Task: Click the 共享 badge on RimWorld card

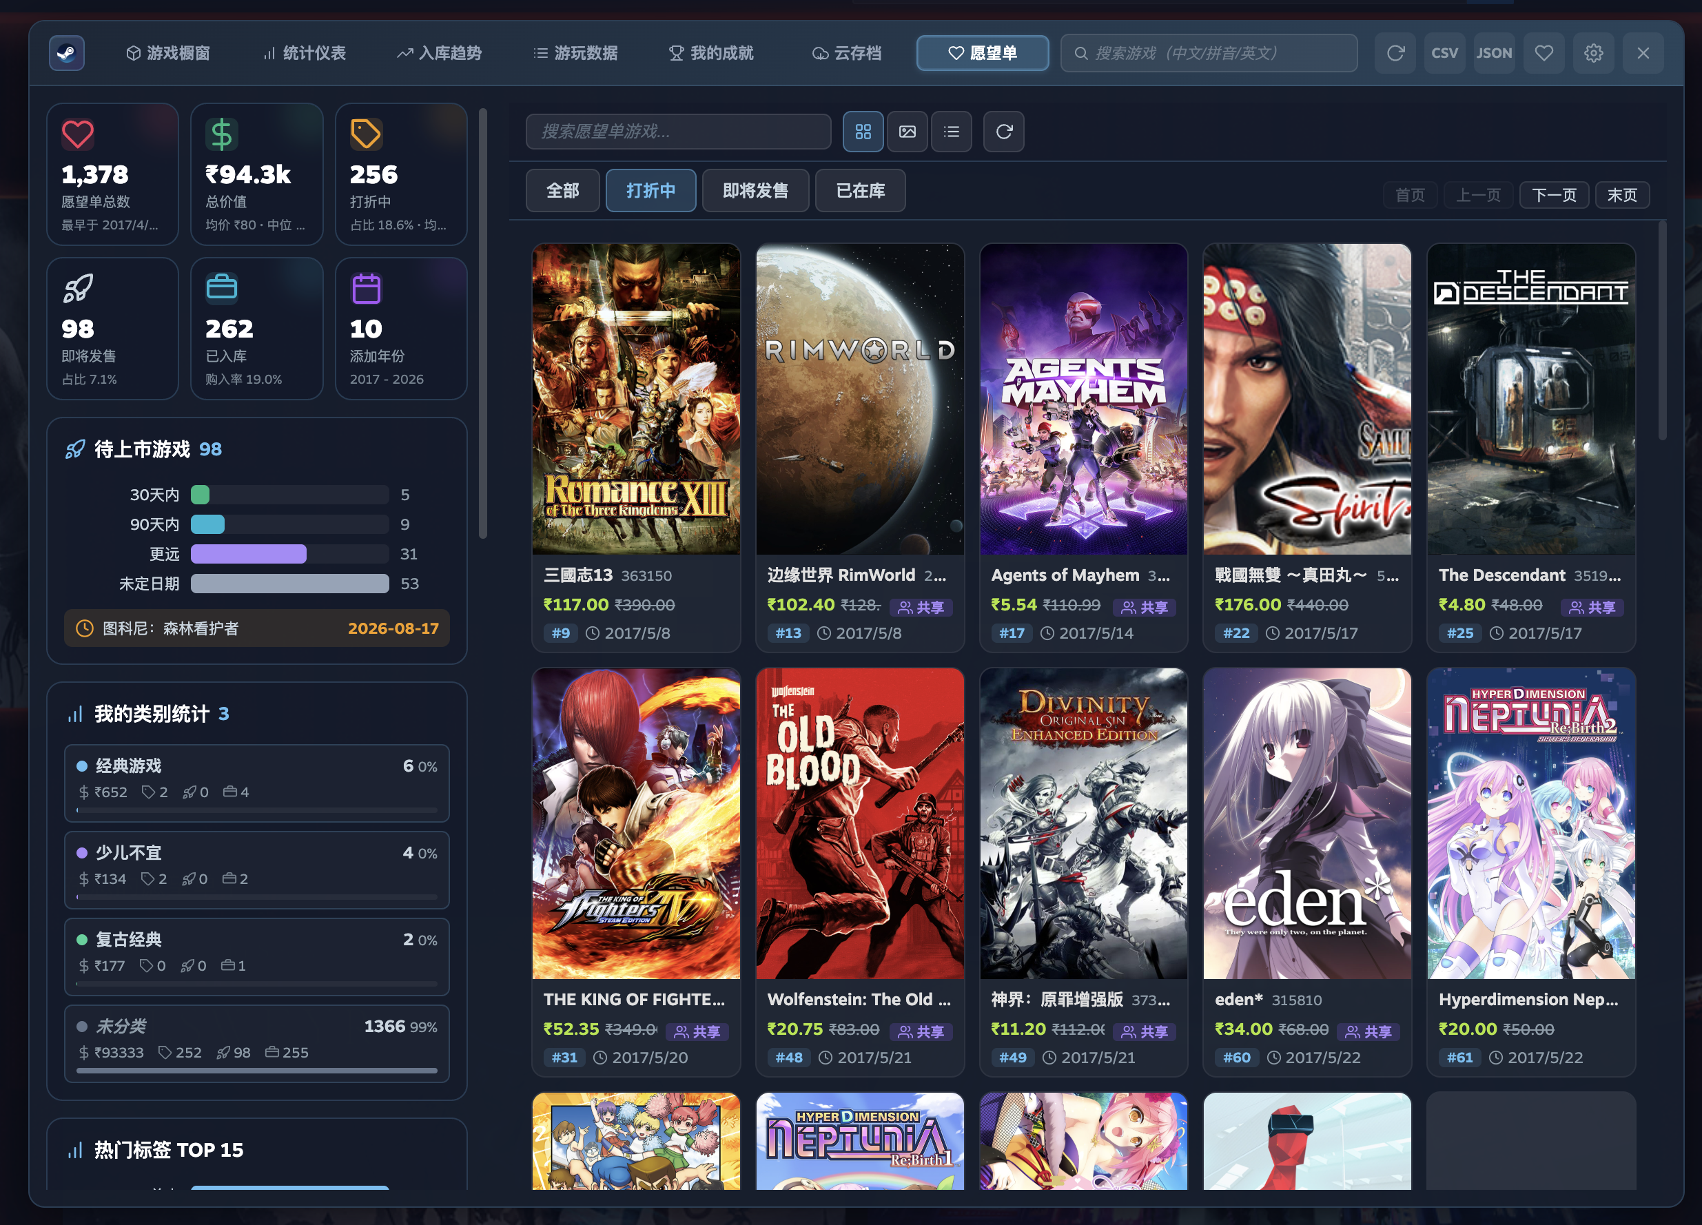Action: click(x=921, y=607)
